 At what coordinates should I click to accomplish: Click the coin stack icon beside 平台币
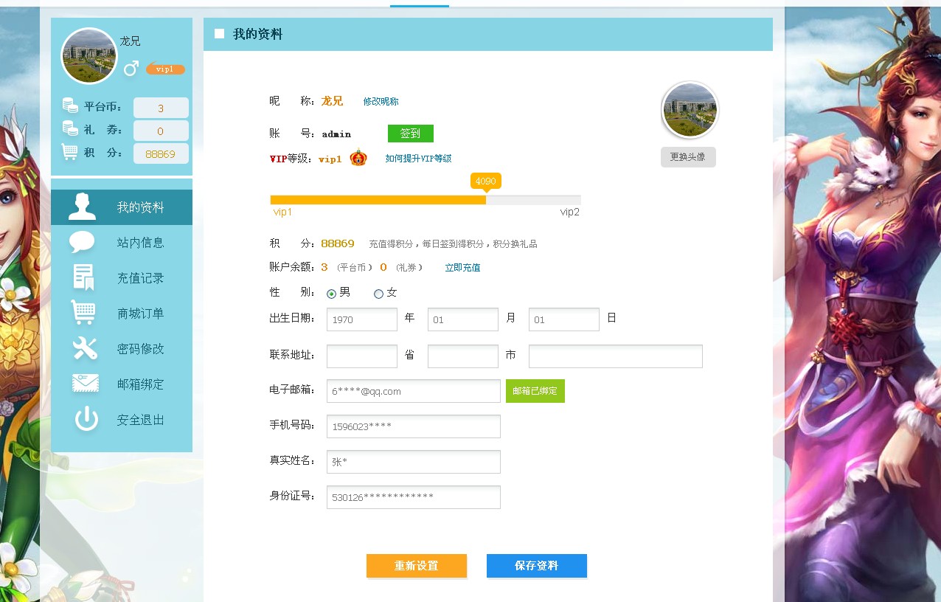(71, 106)
